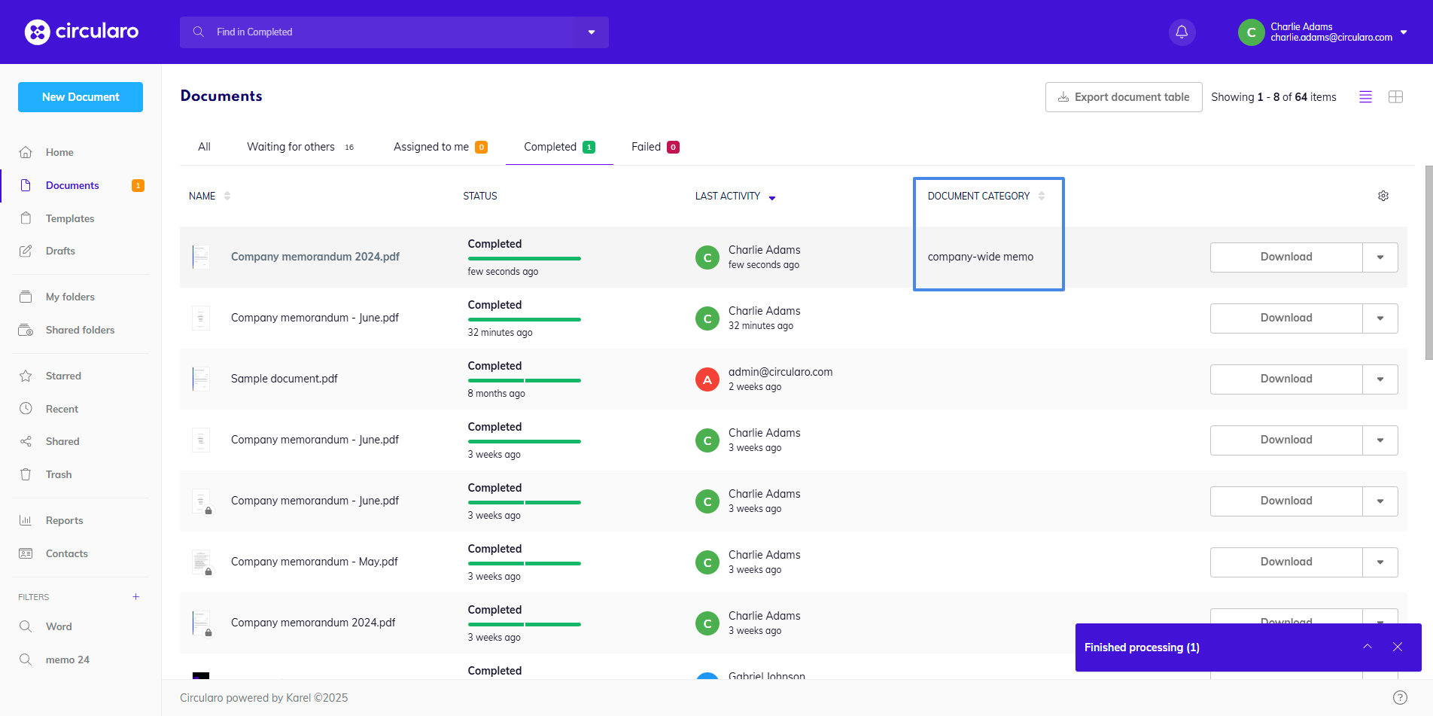
Task: Switch to the Waiting for others tab
Action: coord(291,146)
